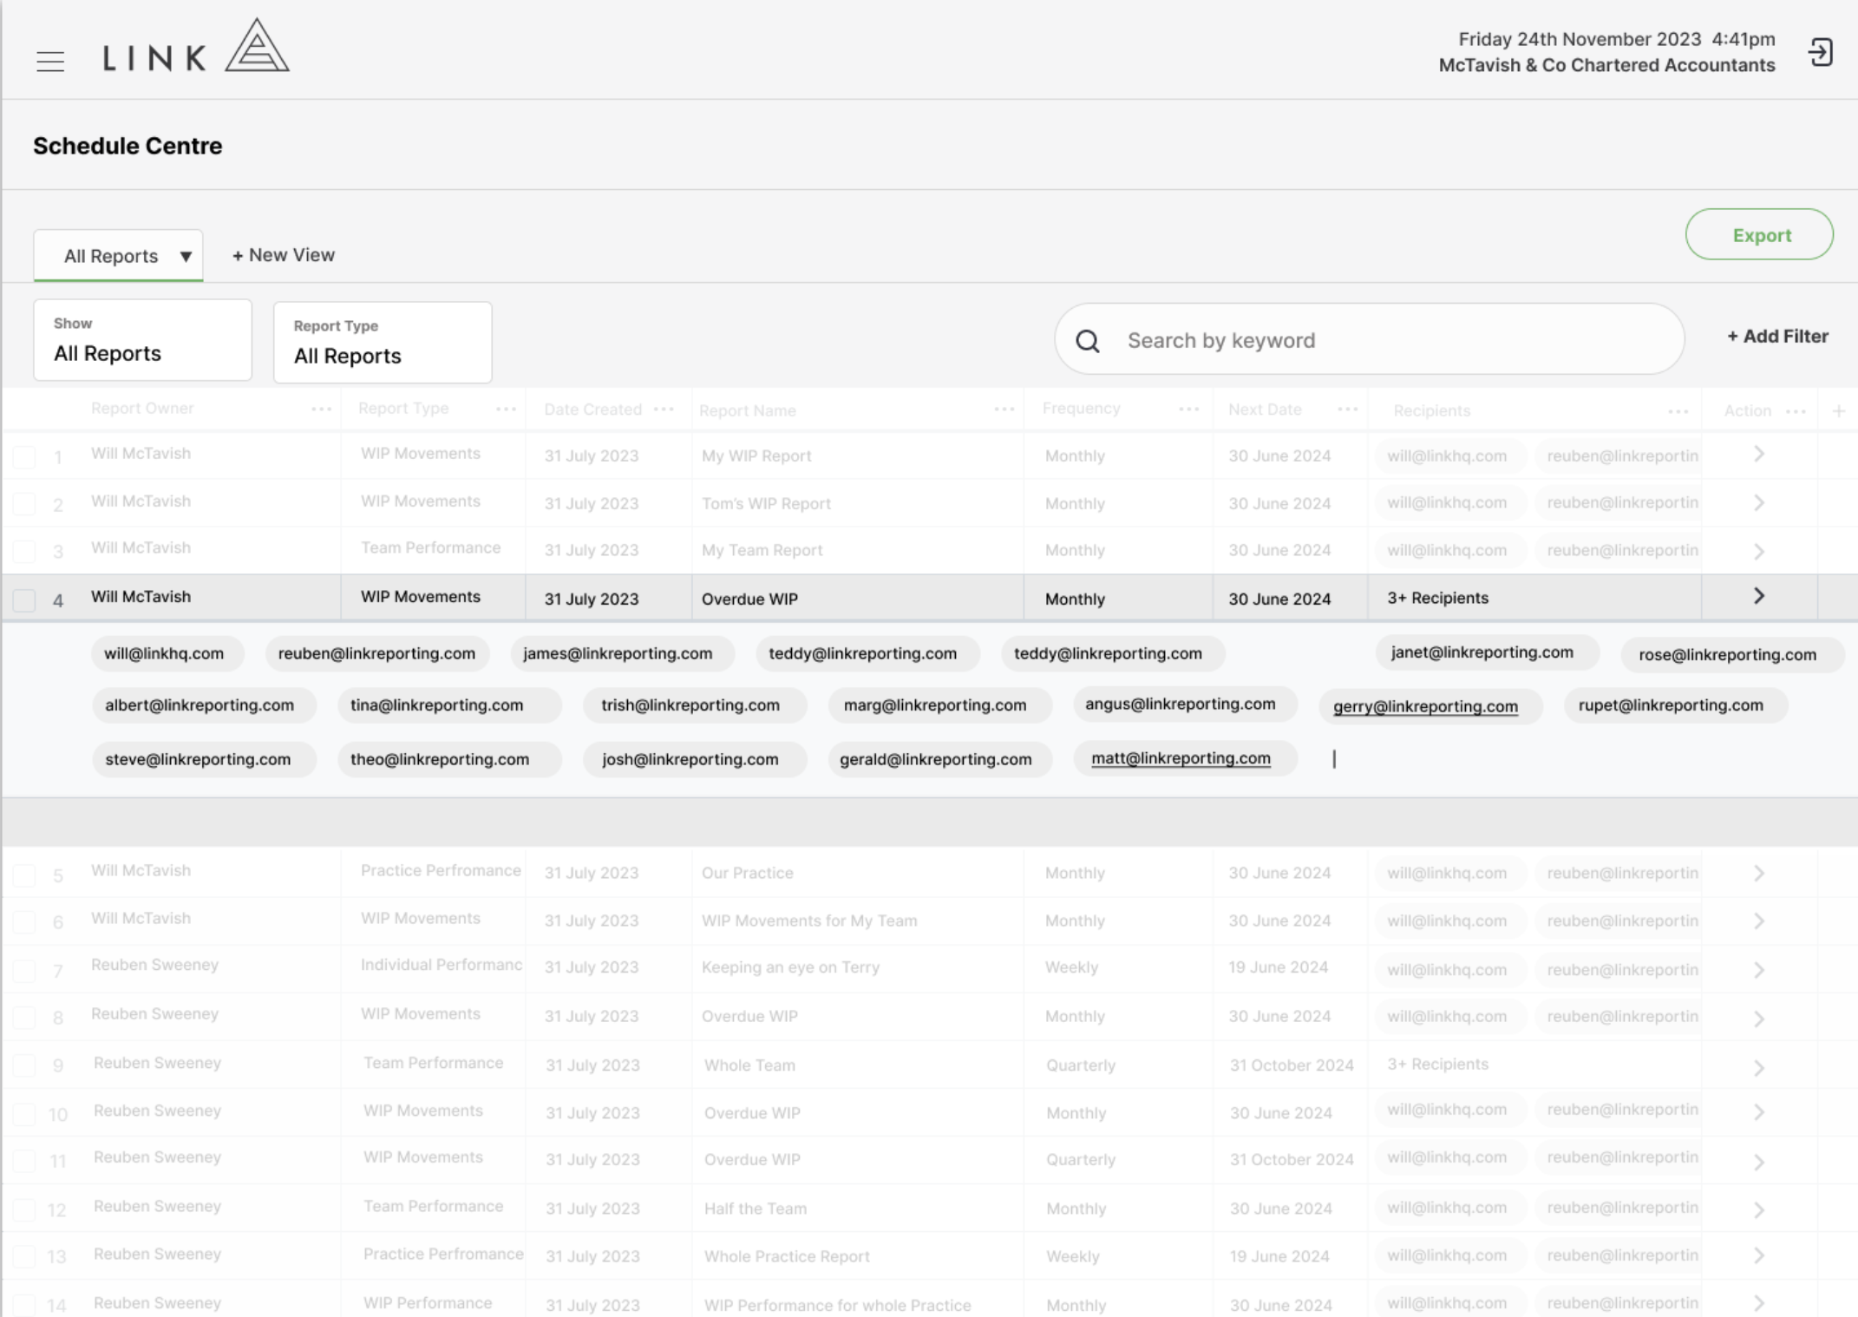This screenshot has height=1317, width=1858.
Task: Open the Show All Reports dropdown
Action: (142, 340)
